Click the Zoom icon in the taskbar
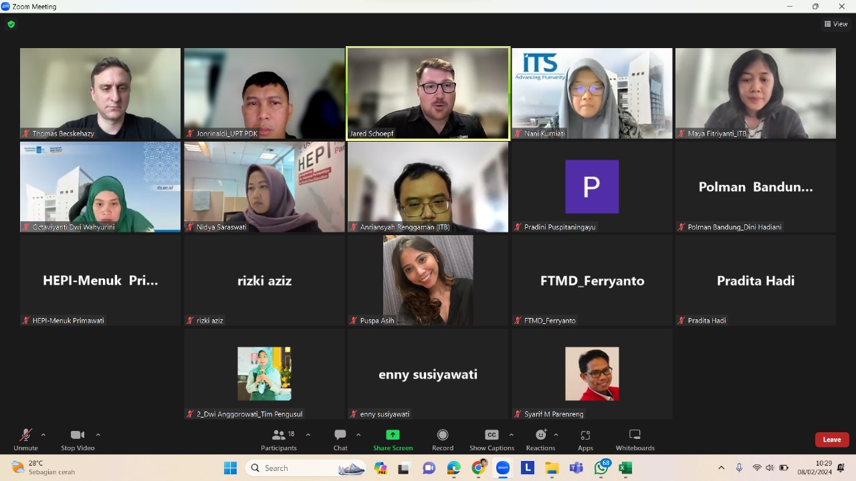The image size is (856, 481). (503, 468)
